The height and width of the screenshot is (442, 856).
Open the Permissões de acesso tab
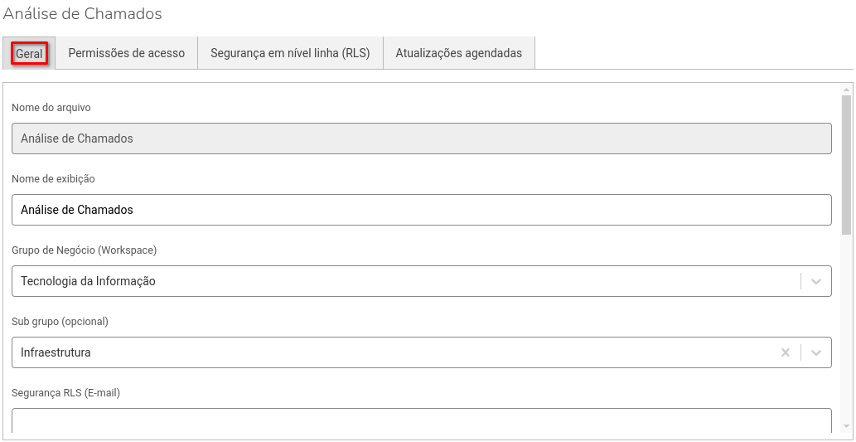click(x=127, y=53)
